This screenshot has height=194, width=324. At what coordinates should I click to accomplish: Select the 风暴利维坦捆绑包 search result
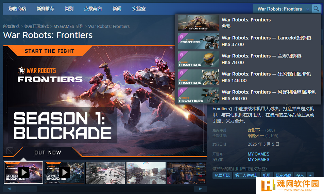(x=248, y=95)
